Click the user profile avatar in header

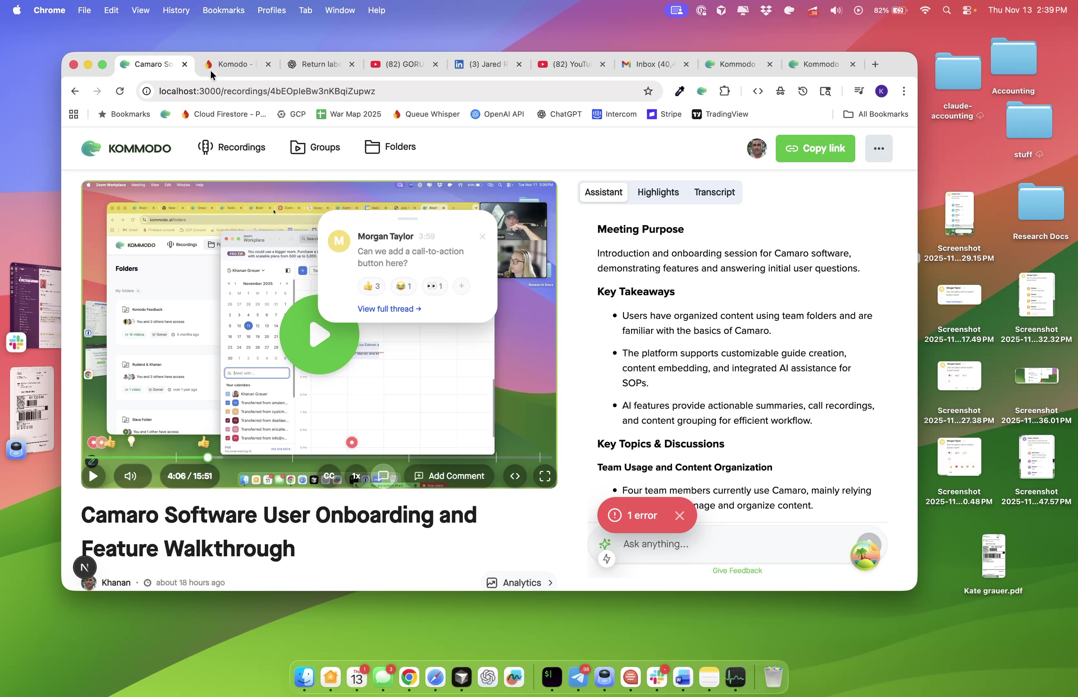point(757,148)
